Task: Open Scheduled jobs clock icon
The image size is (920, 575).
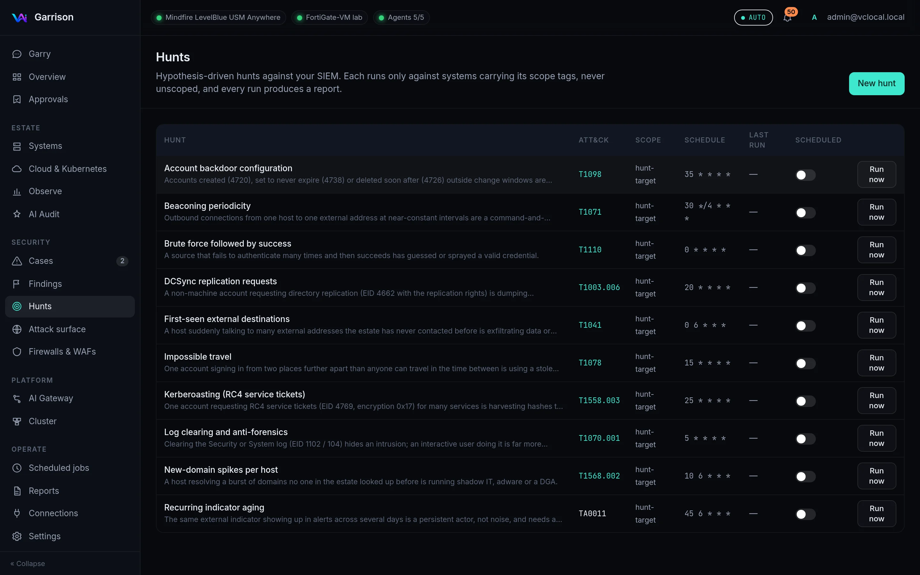Action: [17, 468]
